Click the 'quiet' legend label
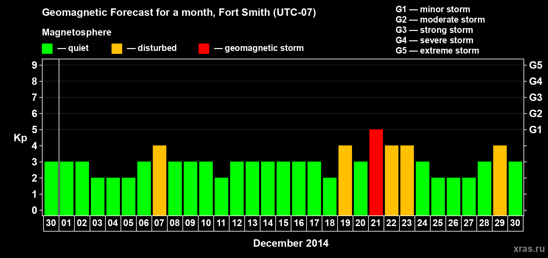Image resolution: width=548 pixels, height=258 pixels. [78, 48]
